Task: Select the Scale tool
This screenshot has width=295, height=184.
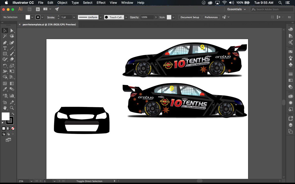Action: [12, 66]
